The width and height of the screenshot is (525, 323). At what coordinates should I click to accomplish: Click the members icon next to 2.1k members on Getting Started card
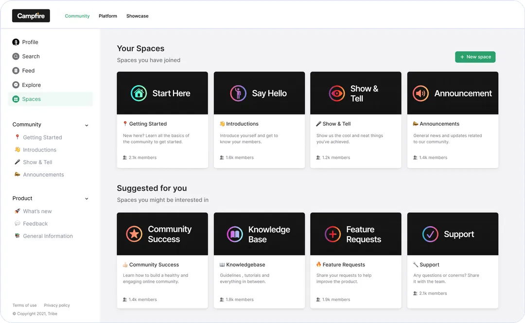pos(125,157)
